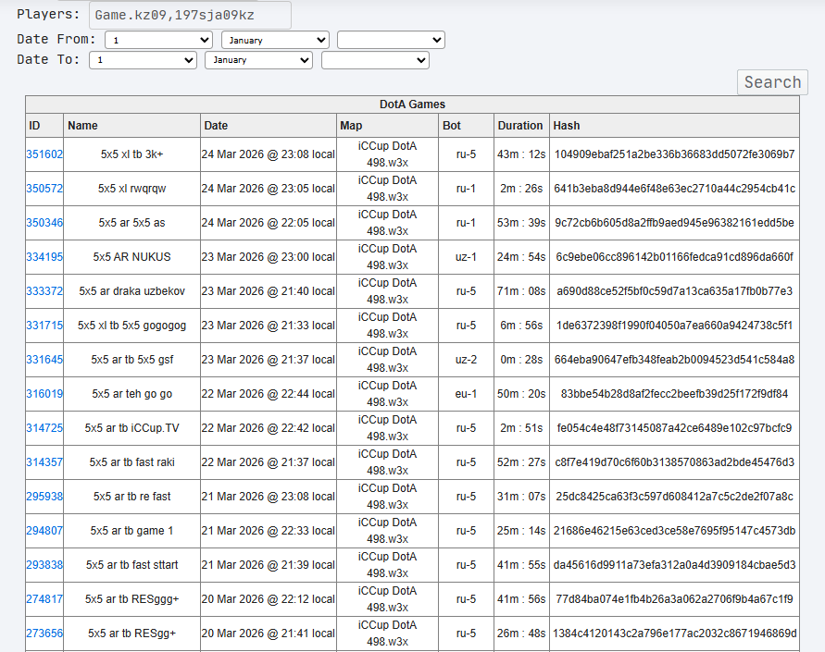The image size is (825, 652).
Task: Open game ID 274817
Action: (x=44, y=599)
